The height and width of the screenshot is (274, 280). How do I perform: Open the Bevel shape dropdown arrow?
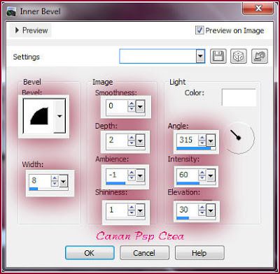[x=59, y=116]
